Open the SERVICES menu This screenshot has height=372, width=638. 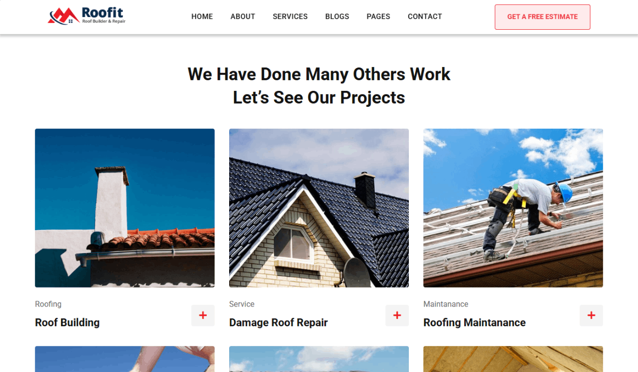(290, 16)
